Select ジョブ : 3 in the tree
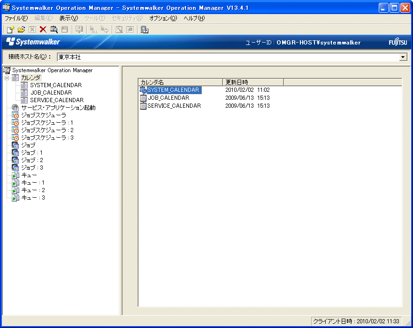This screenshot has width=413, height=328. pyautogui.click(x=32, y=168)
